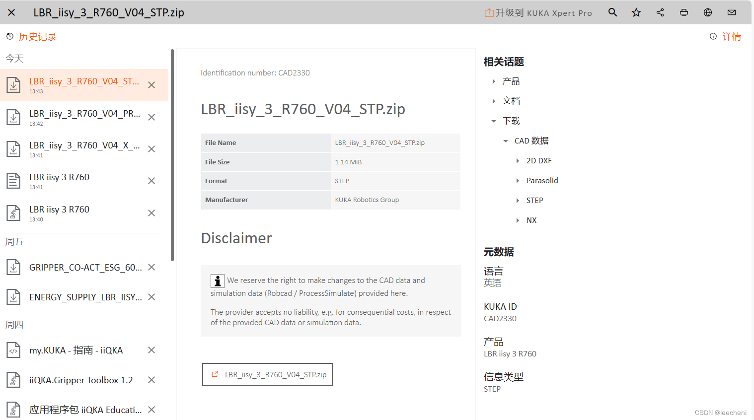This screenshot has height=420, width=754.
Task: Click the search magnifier icon
Action: click(612, 12)
